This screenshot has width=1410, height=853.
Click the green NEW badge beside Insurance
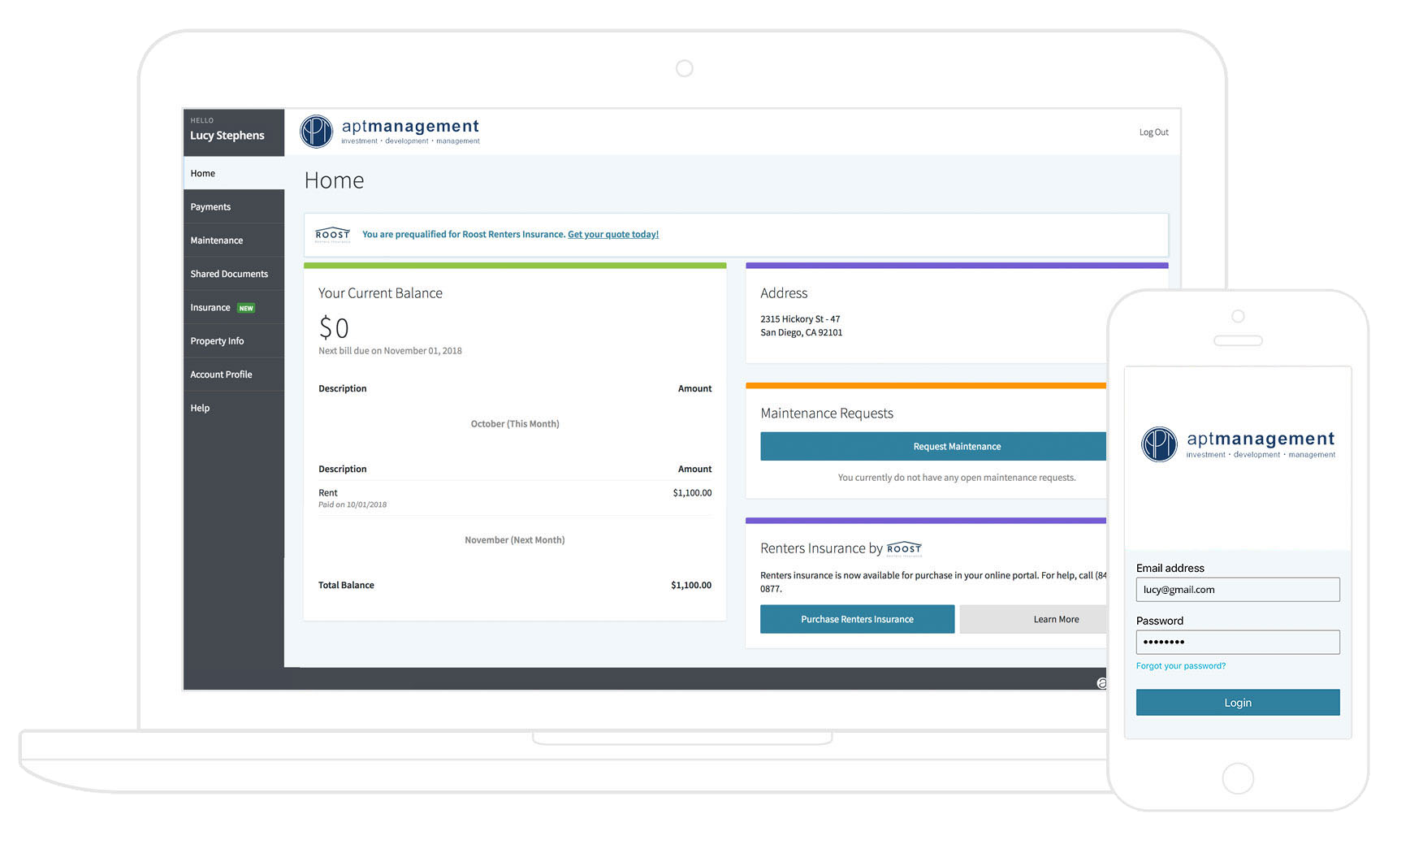(x=246, y=309)
